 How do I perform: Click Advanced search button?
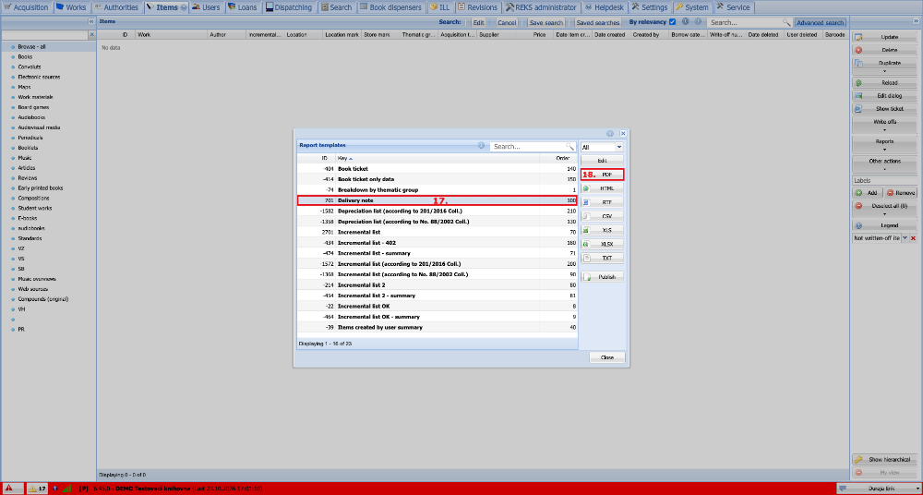tap(820, 22)
